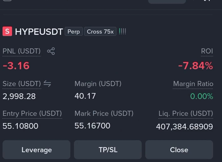Show Margin Ratio label explanation
This screenshot has width=222, height=162.
[193, 84]
